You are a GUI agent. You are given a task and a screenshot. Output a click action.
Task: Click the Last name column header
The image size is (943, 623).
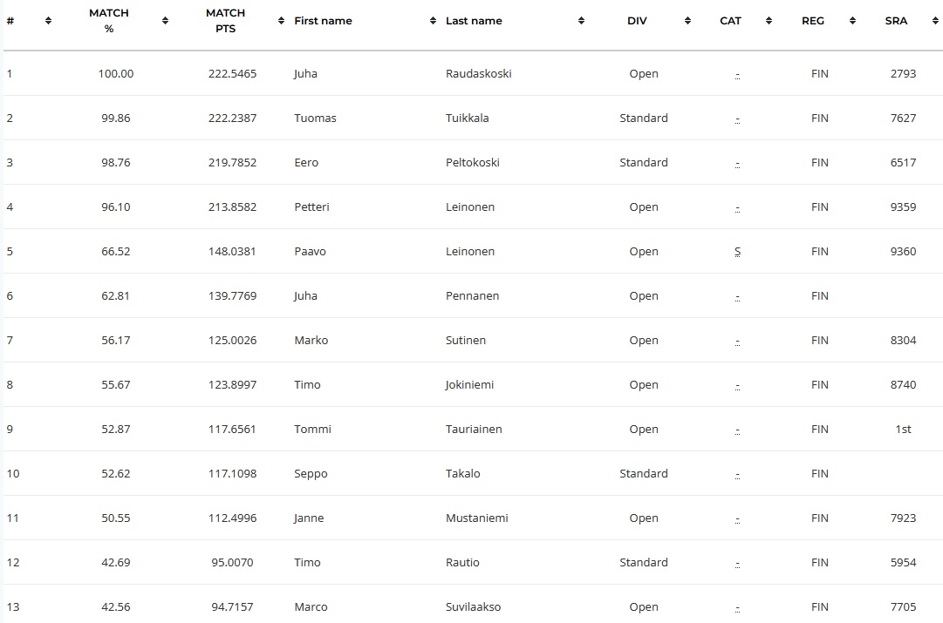tap(474, 20)
